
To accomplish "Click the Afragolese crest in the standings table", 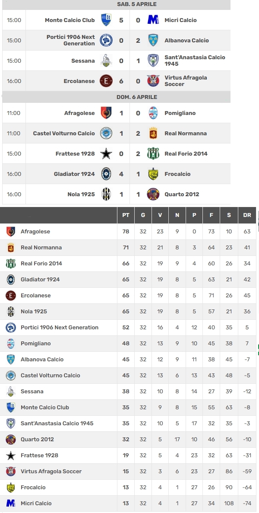I will coord(11,232).
